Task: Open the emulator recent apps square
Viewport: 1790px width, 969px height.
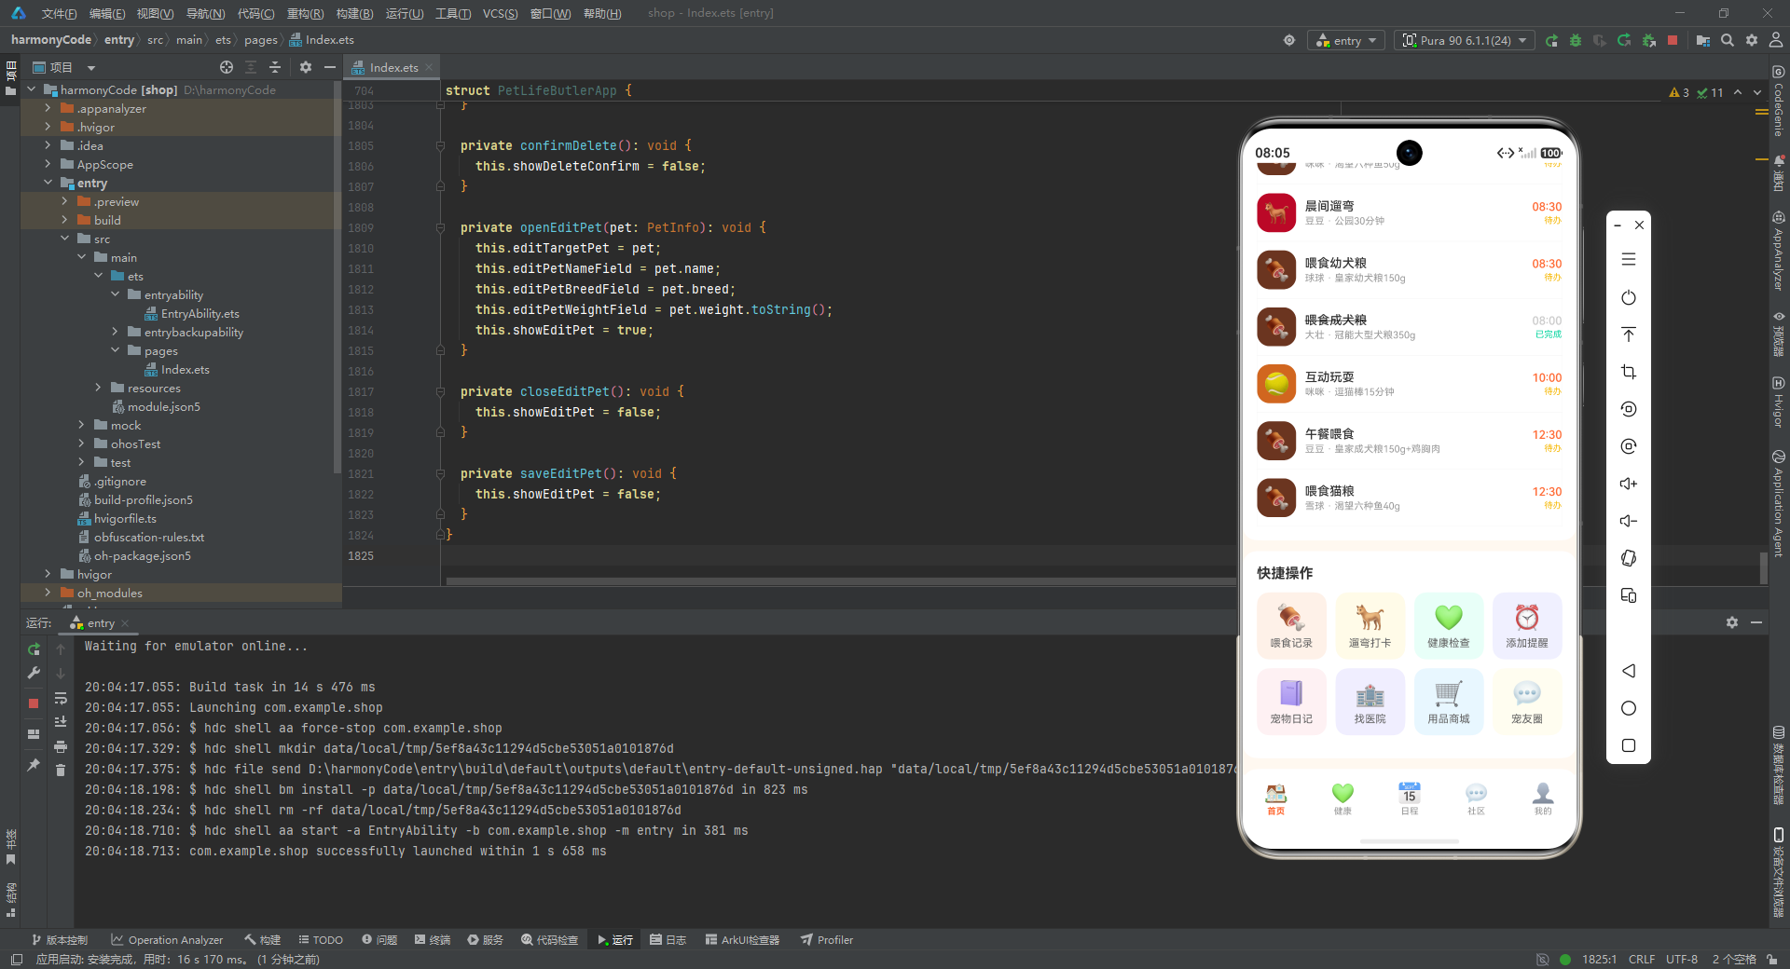Action: click(x=1629, y=745)
